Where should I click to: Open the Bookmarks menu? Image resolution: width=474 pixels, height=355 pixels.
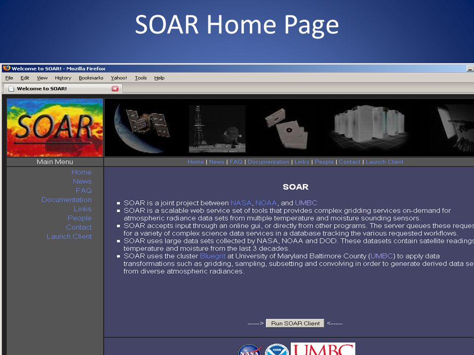point(91,78)
